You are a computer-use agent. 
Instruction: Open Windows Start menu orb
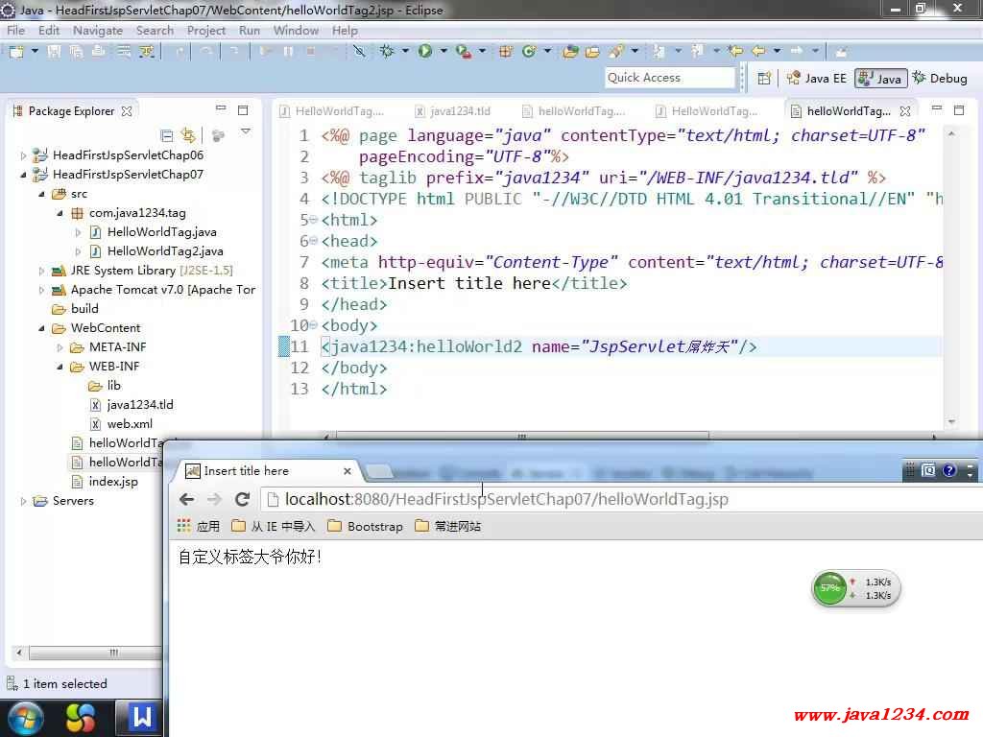25,717
